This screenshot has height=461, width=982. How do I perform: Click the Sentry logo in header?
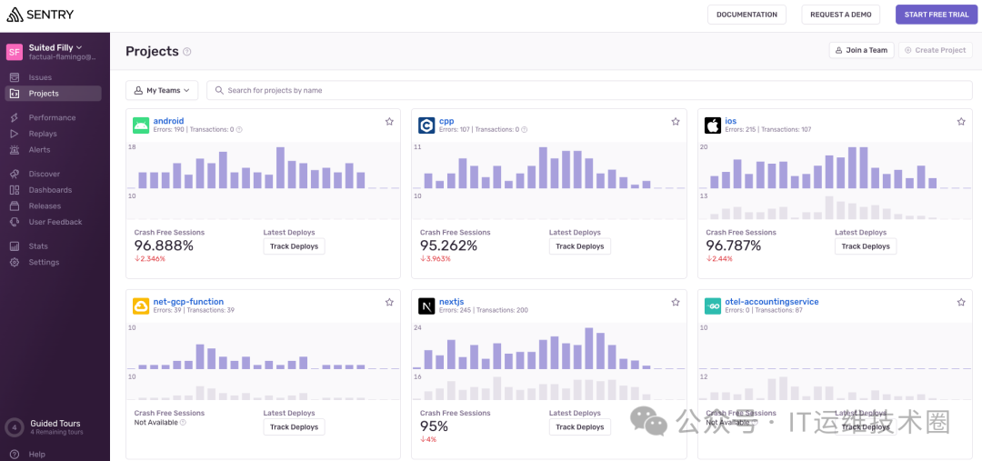pos(40,15)
